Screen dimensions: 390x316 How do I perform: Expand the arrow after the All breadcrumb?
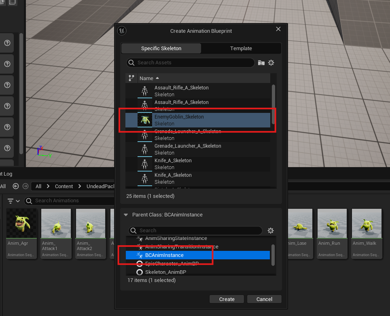click(x=48, y=186)
